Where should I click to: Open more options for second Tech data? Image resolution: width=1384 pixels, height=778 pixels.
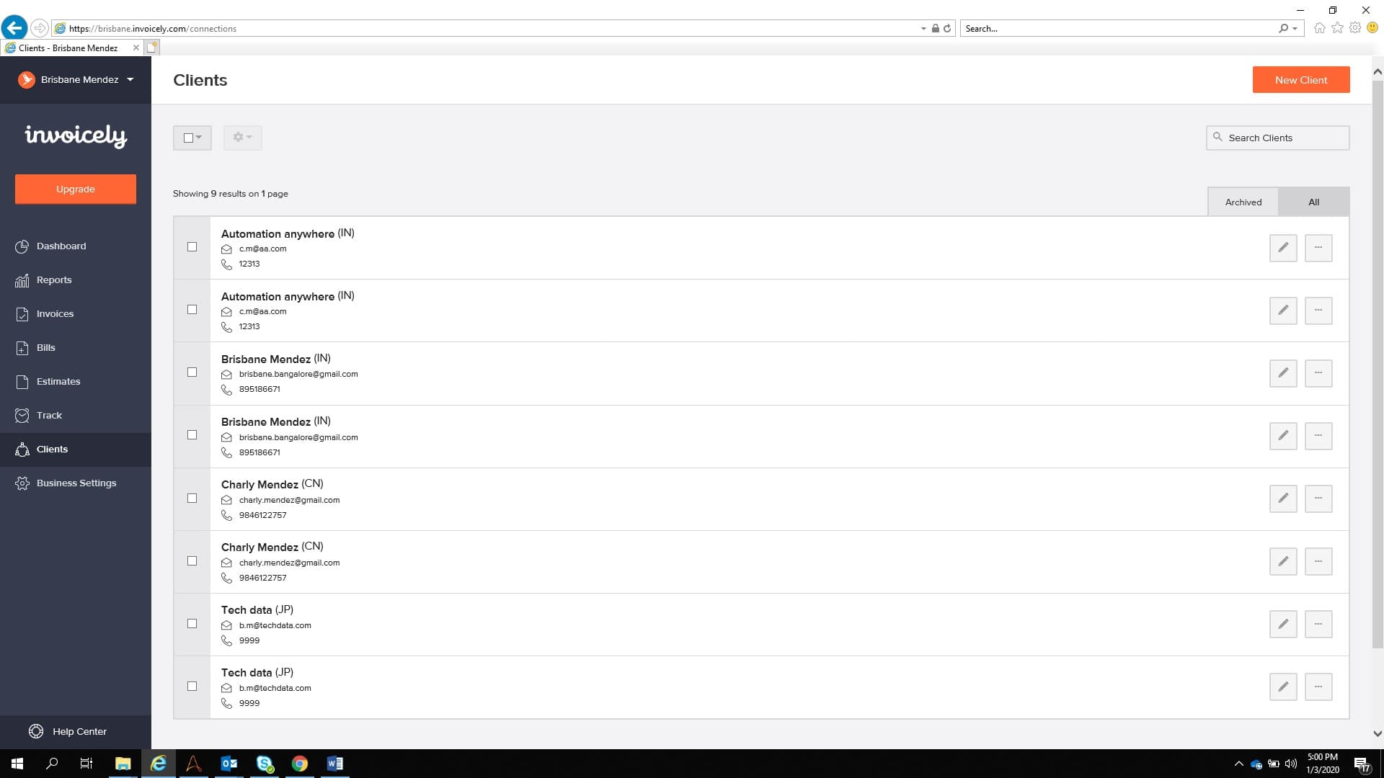[1318, 687]
